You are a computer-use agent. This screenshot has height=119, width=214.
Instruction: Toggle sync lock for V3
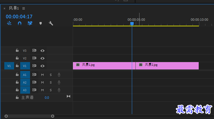click(34, 50)
